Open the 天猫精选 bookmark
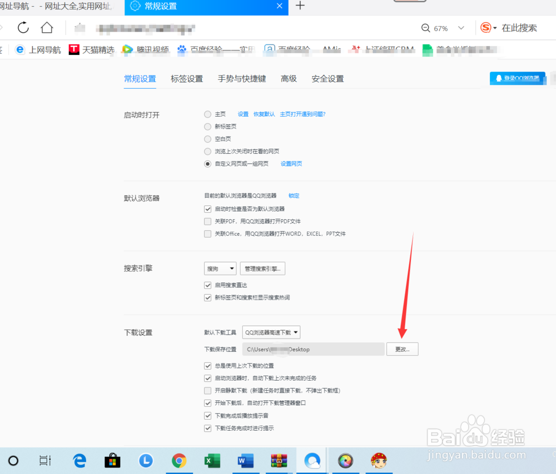Screen dimensions: 556x474 pos(92,50)
